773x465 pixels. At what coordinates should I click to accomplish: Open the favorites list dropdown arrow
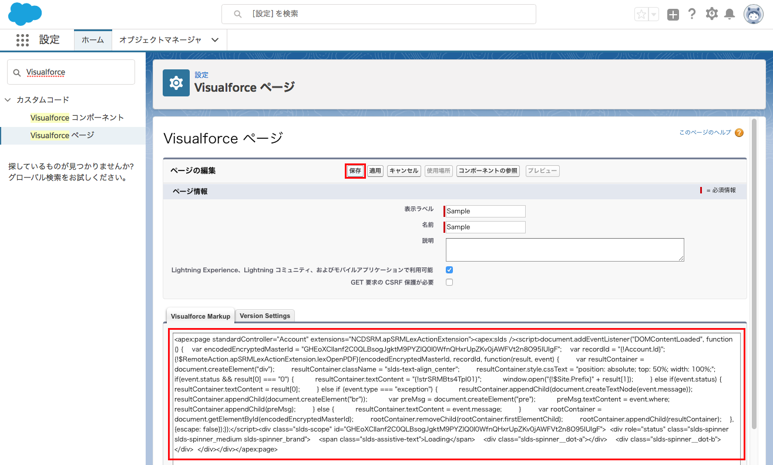click(x=654, y=15)
